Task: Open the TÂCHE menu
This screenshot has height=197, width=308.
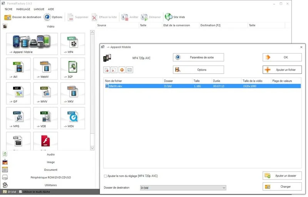Action: tap(8, 9)
